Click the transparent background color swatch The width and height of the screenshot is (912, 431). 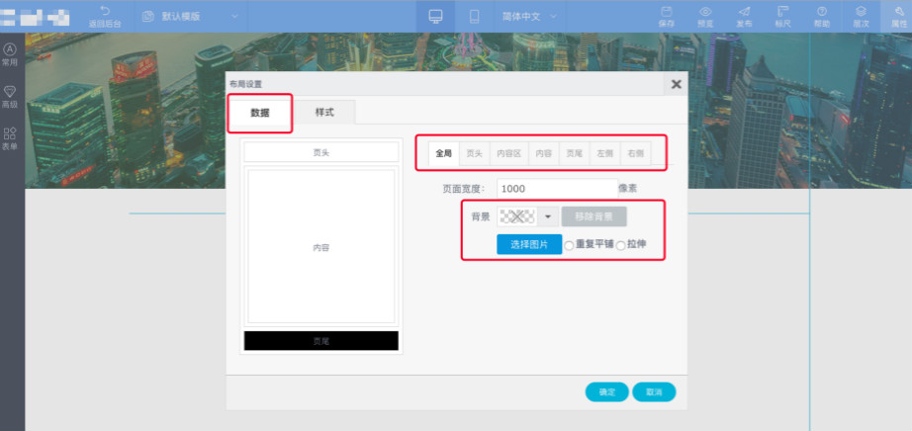coord(517,216)
